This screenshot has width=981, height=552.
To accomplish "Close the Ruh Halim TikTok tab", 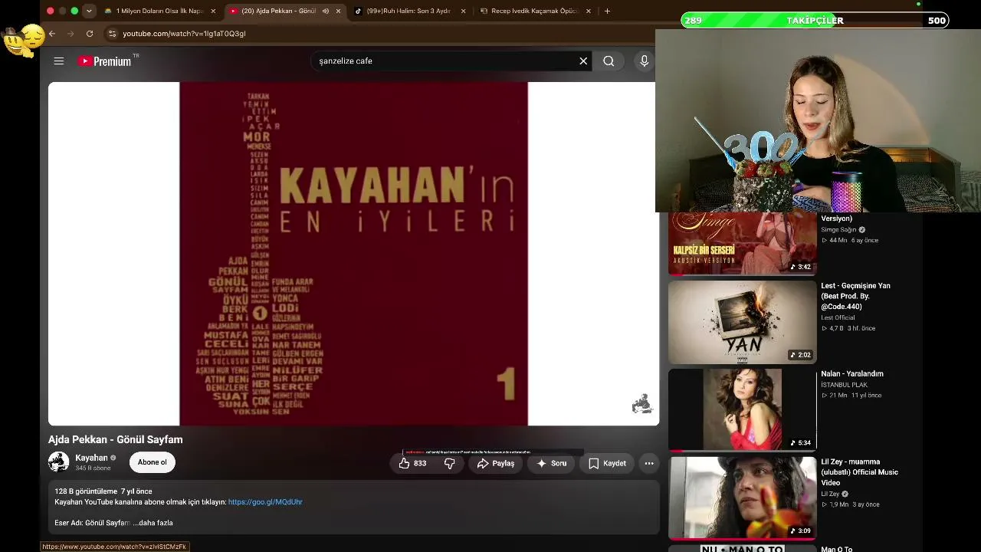I will coord(463,11).
